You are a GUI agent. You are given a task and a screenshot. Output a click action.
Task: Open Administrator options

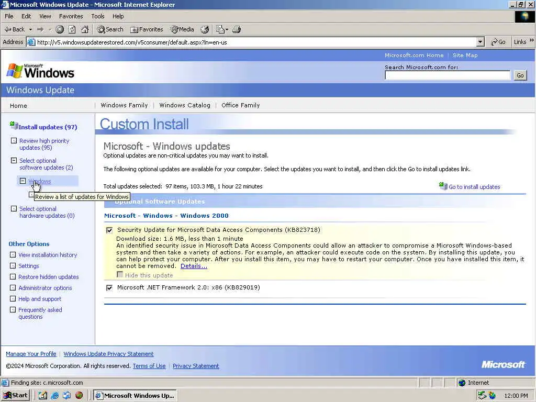(x=45, y=288)
